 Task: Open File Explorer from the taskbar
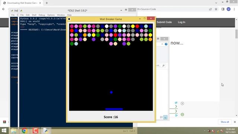(14, 131)
